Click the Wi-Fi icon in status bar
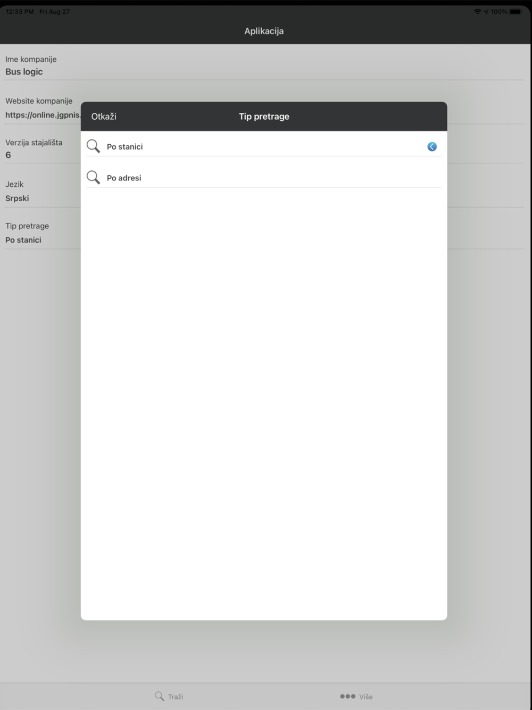 coord(477,12)
